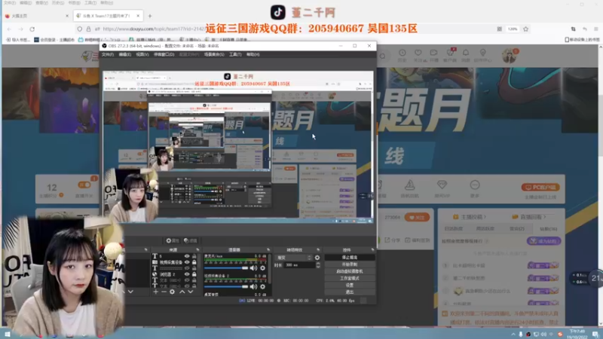Viewport: 603px width, 339px height.
Task: Open OBS 视图(V) menu
Action: point(142,54)
